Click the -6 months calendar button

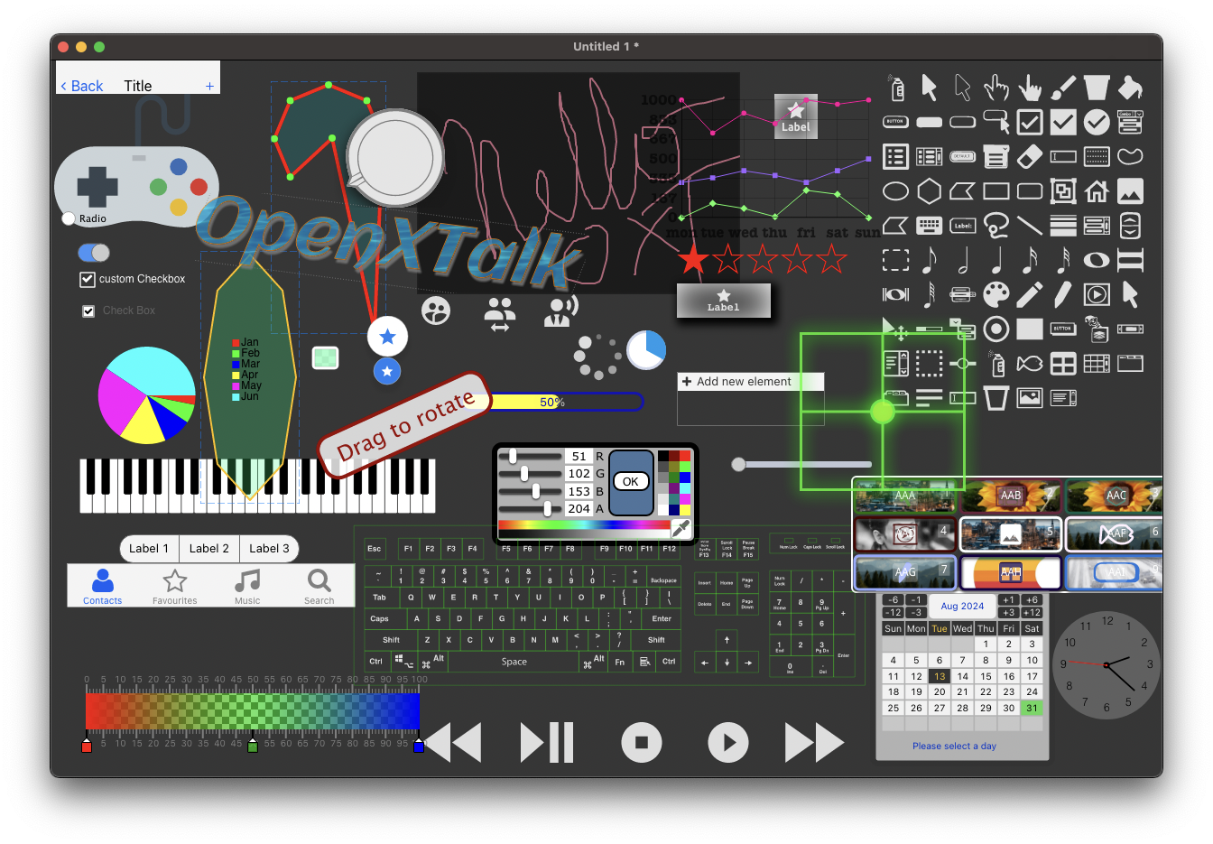(x=893, y=600)
